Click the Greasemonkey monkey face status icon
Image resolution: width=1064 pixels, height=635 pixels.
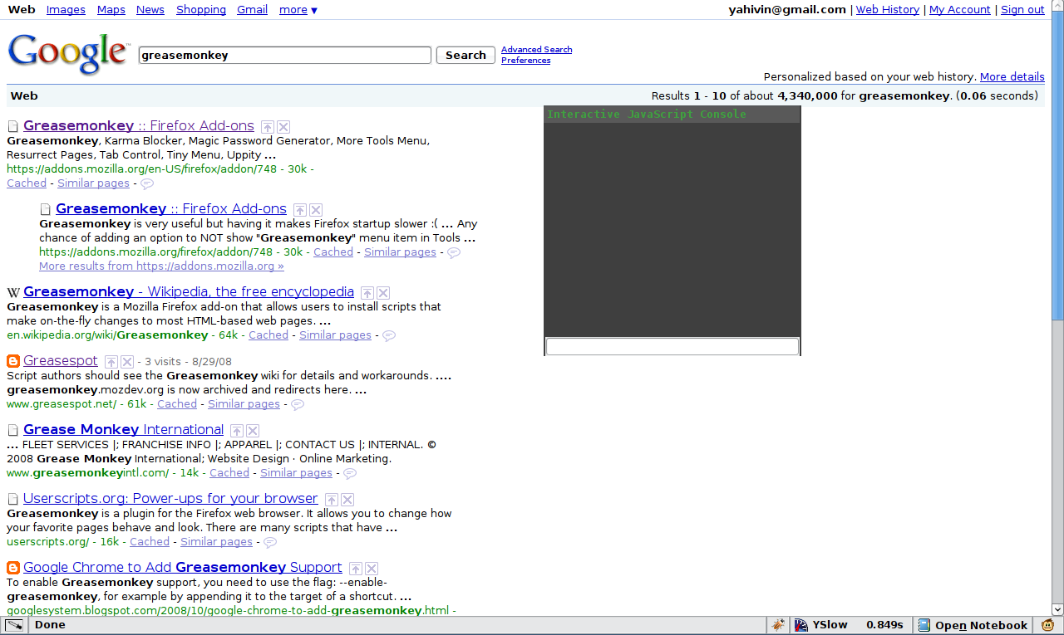click(x=1048, y=625)
